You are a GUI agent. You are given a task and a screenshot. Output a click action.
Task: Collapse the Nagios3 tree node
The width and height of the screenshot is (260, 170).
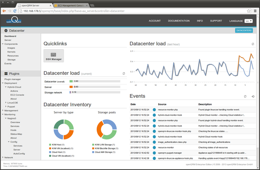(x=6, y=118)
